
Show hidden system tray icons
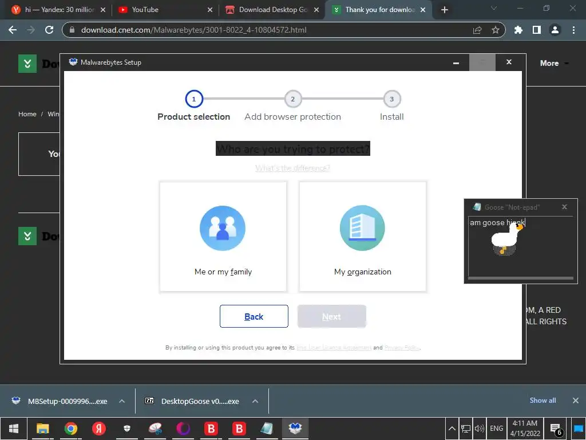[x=452, y=429]
